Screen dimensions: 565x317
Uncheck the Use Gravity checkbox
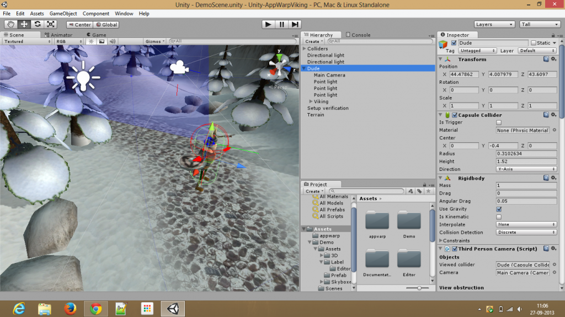499,209
